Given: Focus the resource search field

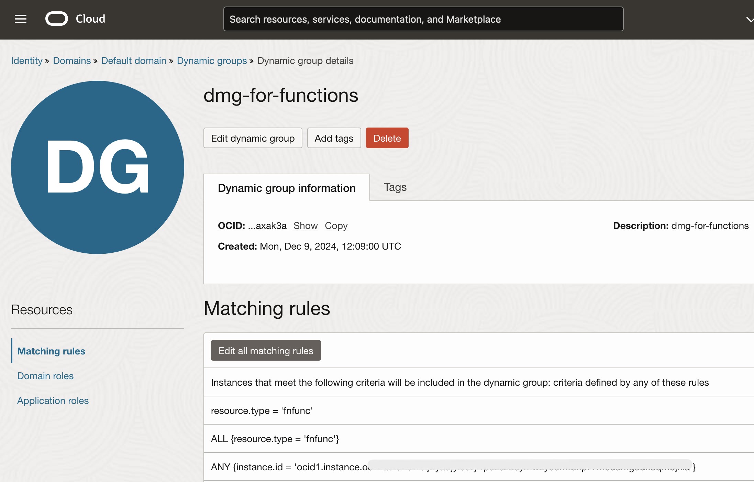Looking at the screenshot, I should pos(423,19).
